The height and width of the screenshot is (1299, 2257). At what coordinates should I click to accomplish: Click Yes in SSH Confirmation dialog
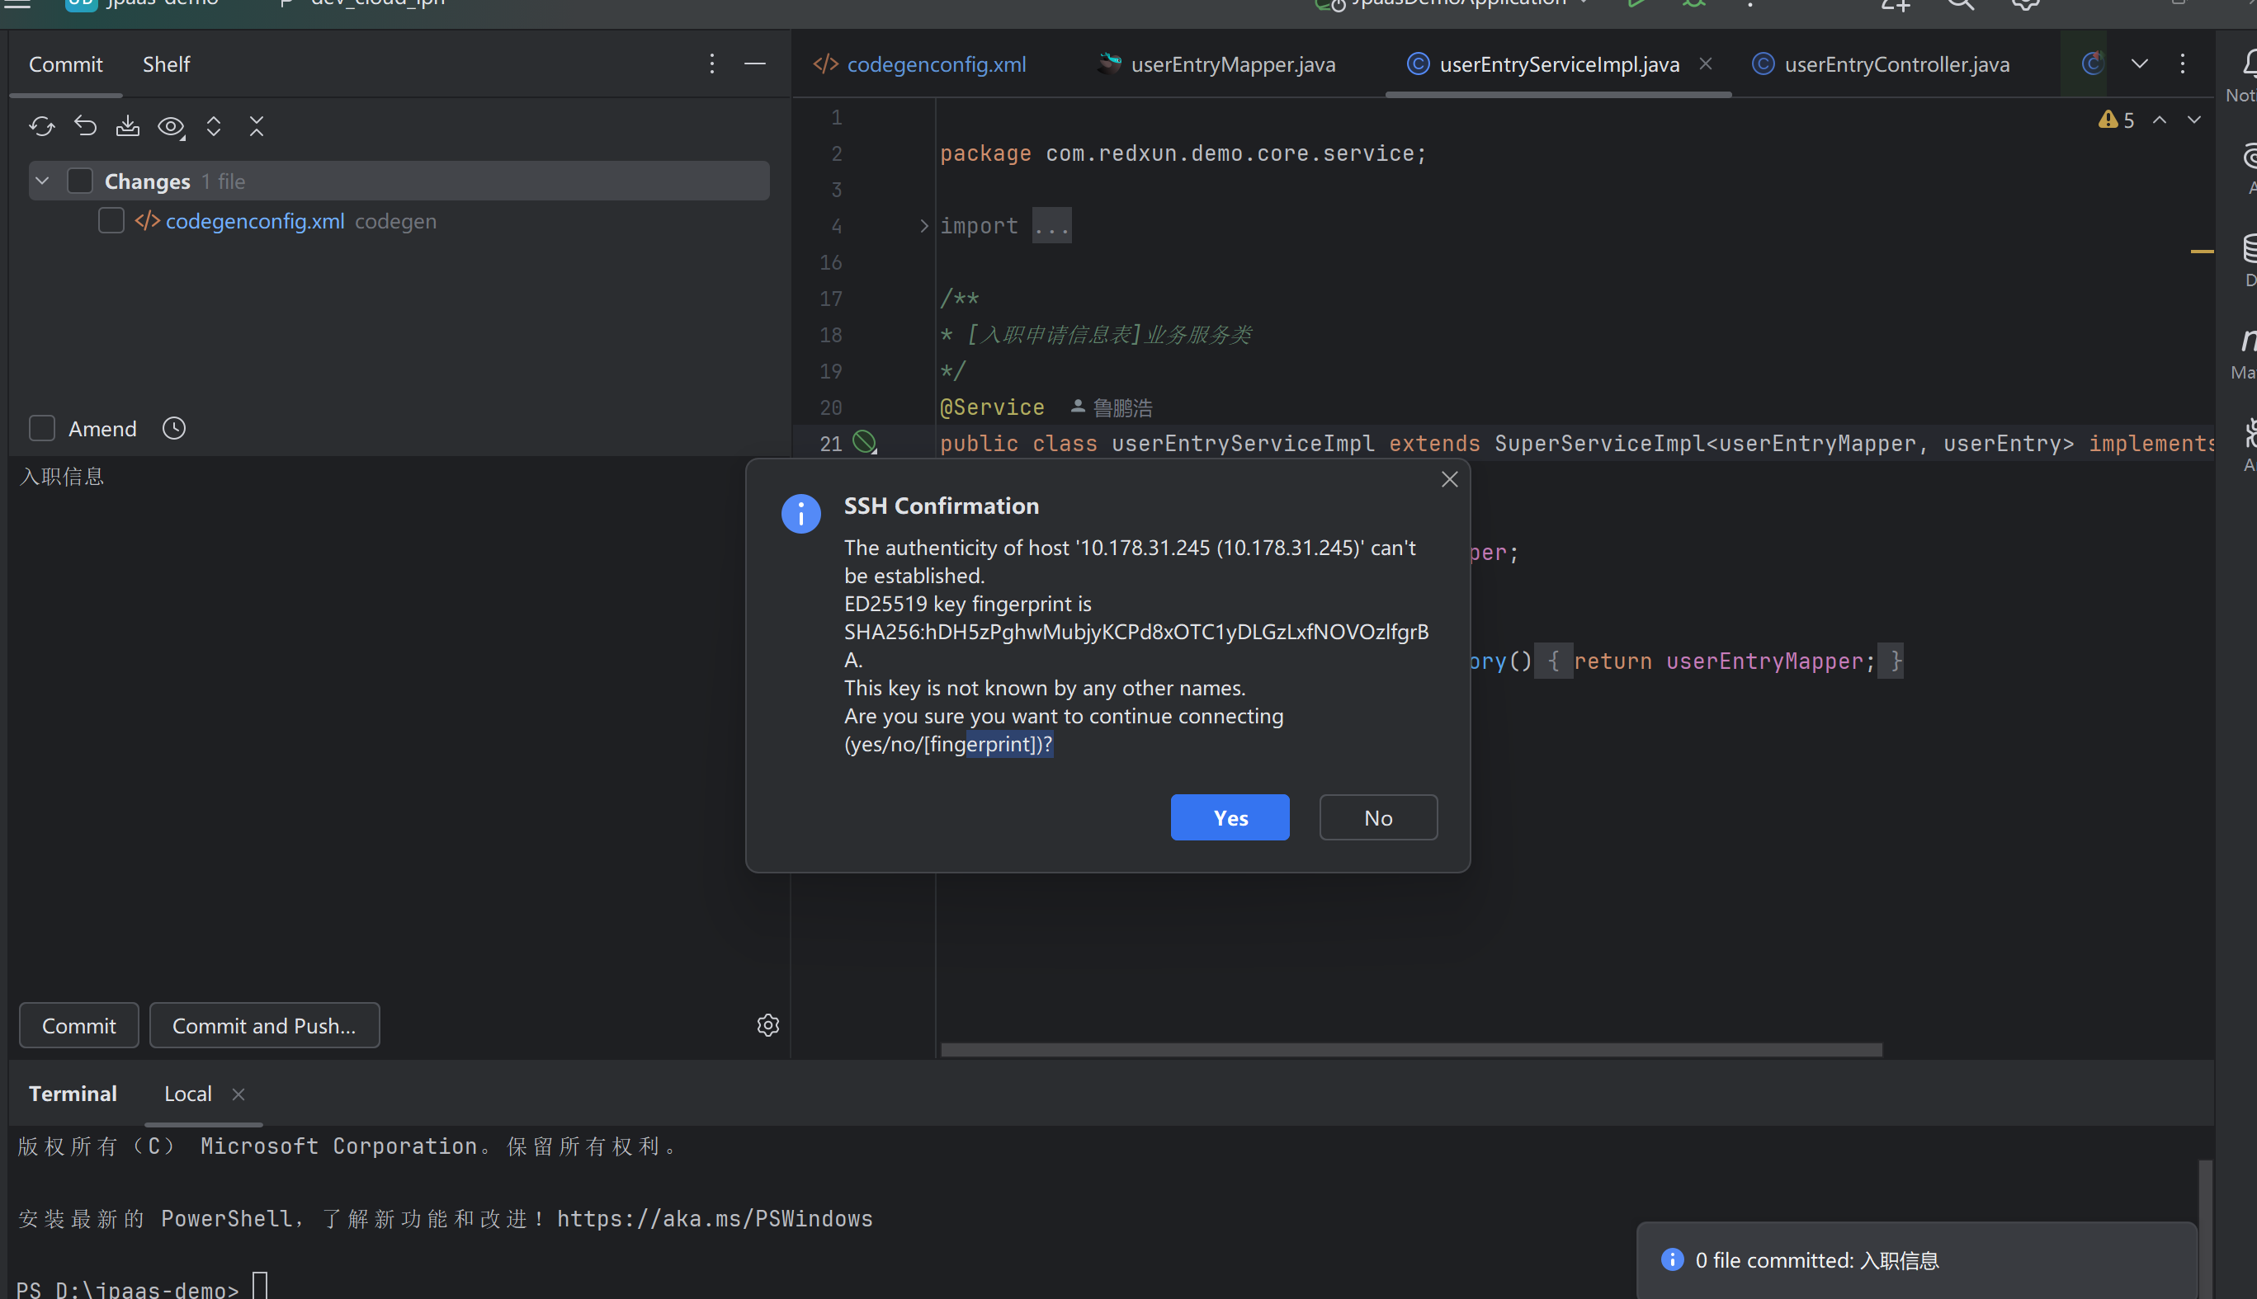(x=1229, y=817)
